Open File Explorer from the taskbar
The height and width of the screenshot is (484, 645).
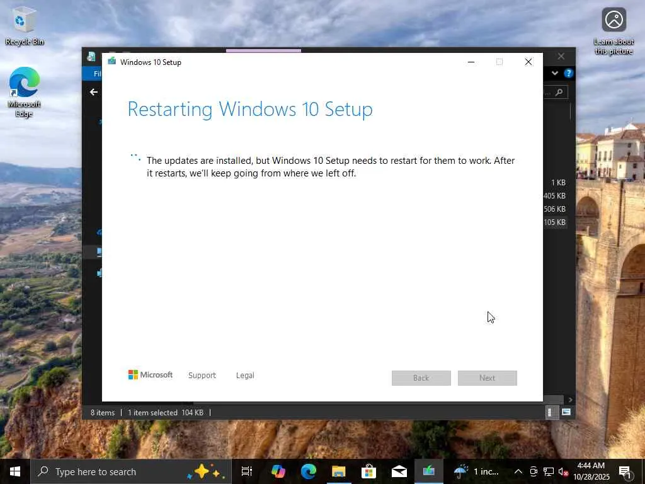(339, 471)
